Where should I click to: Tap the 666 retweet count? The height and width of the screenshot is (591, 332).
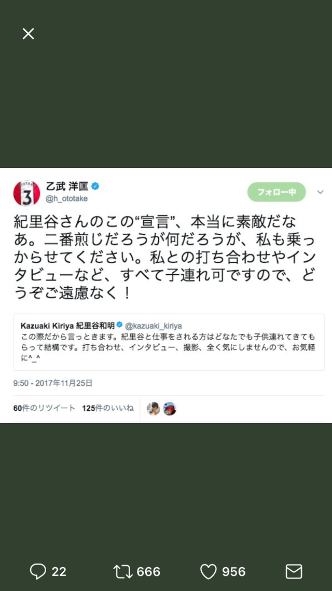pyautogui.click(x=148, y=572)
